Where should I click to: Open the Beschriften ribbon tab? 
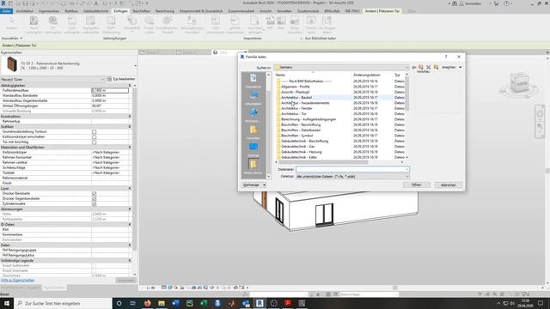tap(141, 11)
